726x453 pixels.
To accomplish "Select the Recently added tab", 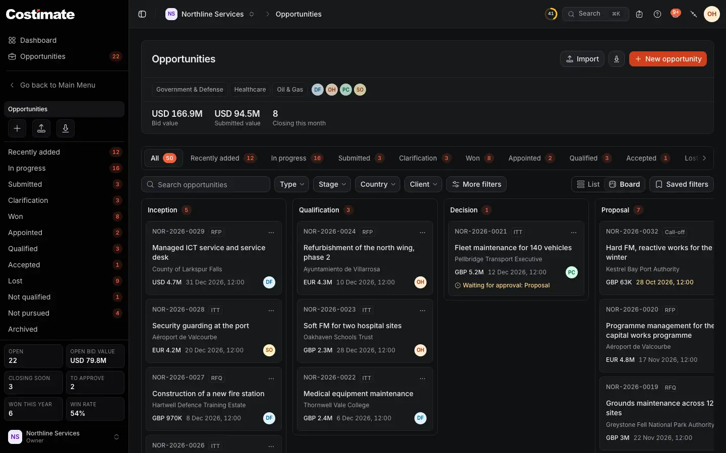I will point(223,158).
